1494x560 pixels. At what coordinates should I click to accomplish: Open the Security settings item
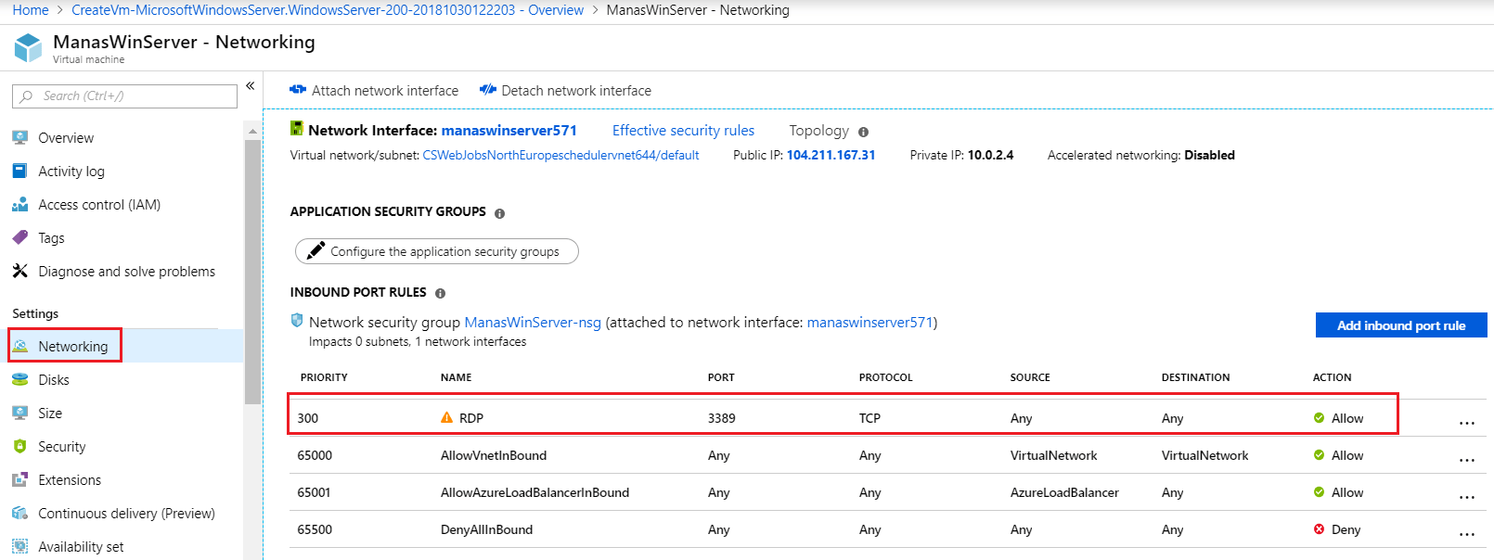click(61, 447)
